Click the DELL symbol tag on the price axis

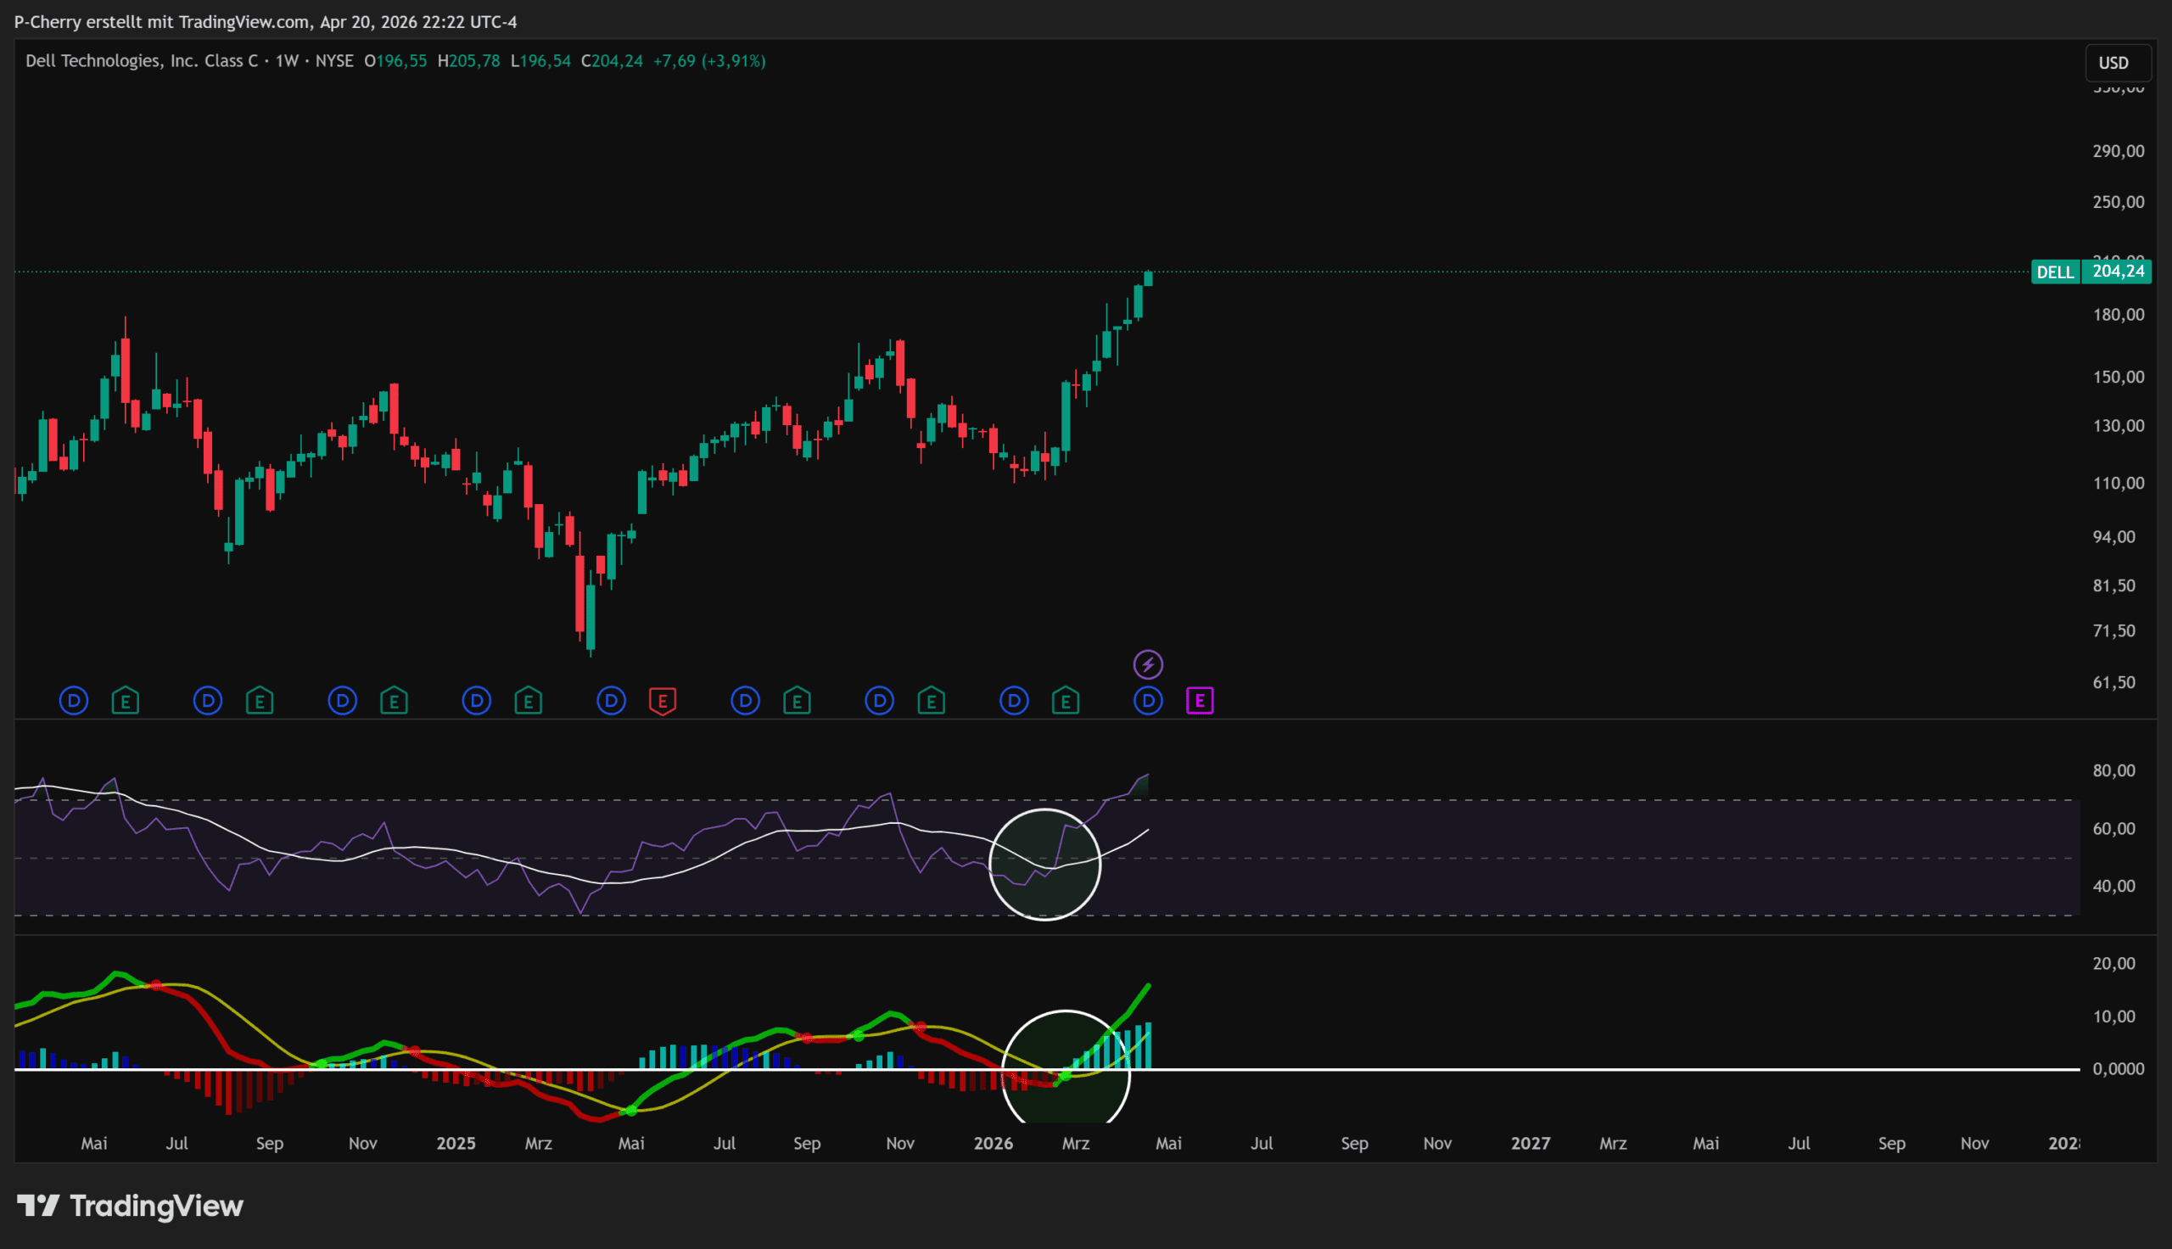[x=2055, y=272]
